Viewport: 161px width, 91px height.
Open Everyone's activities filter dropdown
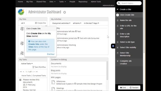click(x=61, y=23)
